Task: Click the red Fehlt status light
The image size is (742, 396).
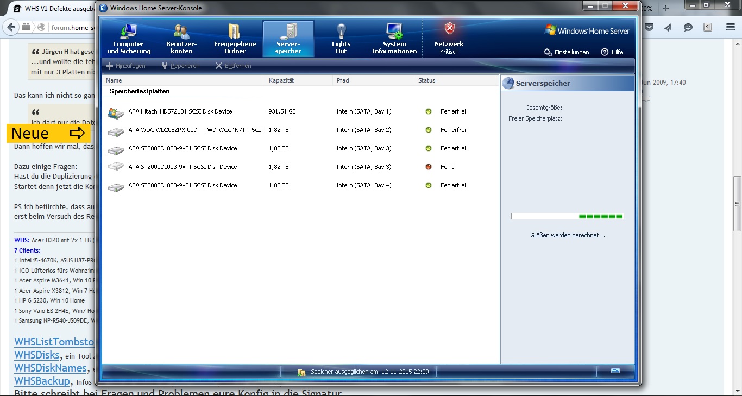Action: [x=429, y=167]
